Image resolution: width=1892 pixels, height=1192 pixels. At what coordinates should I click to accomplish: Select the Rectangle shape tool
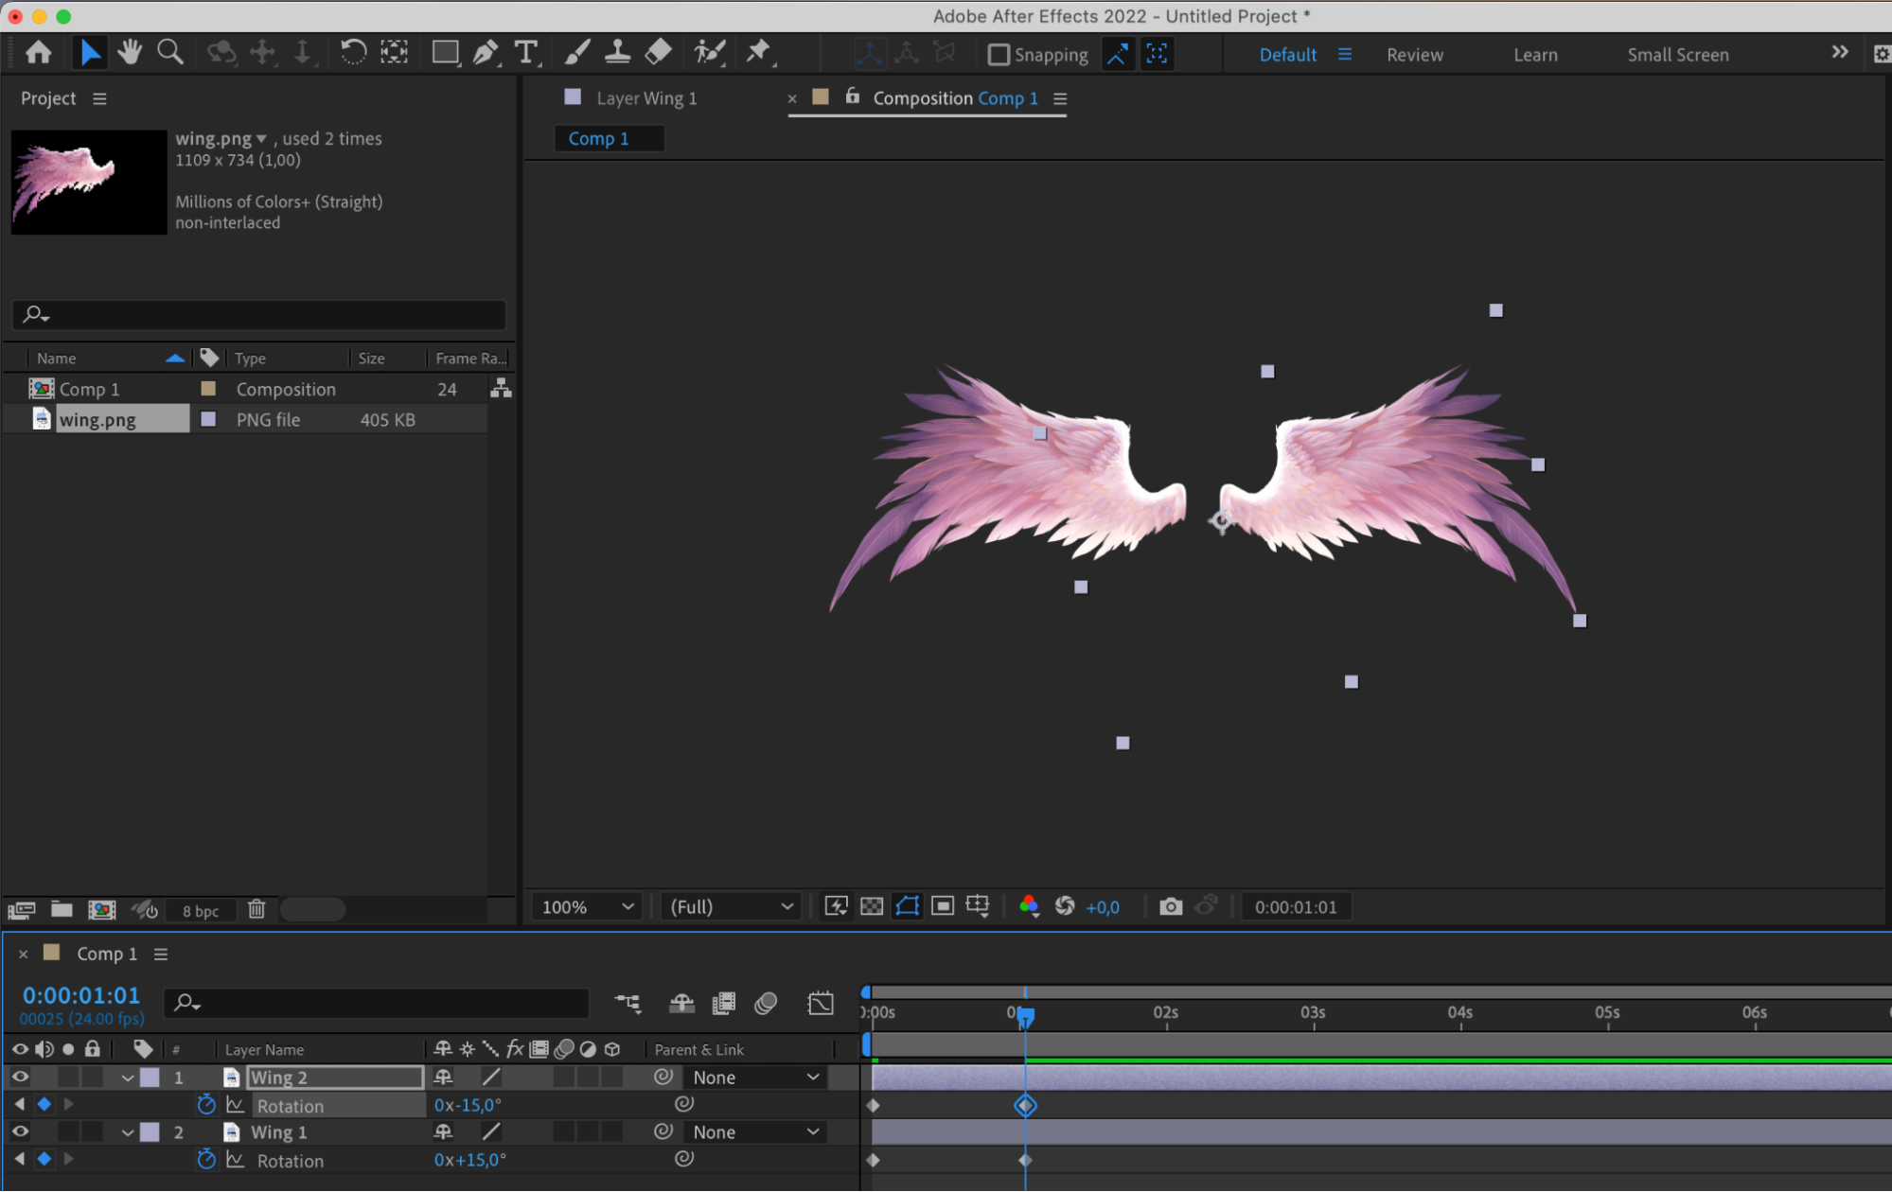445,53
